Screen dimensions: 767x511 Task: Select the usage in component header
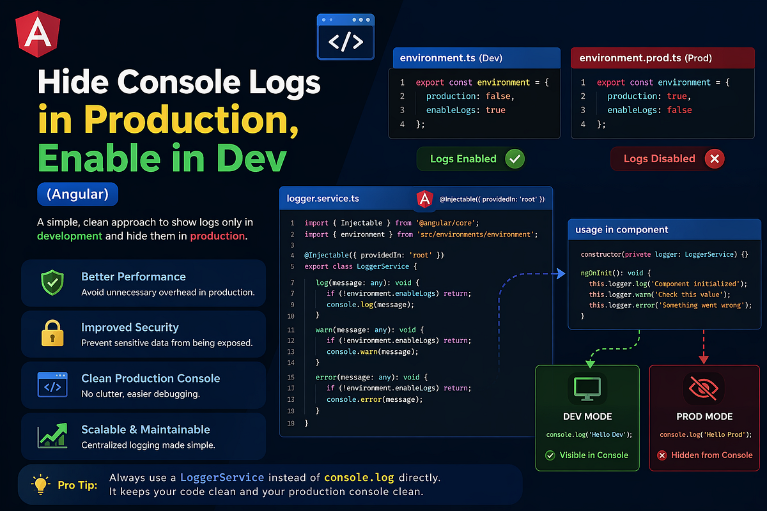tap(664, 229)
